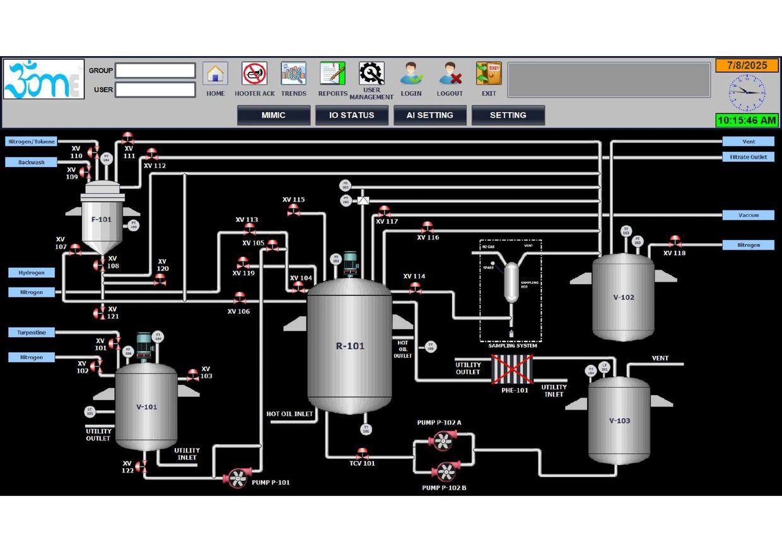Click the LOGOUT user icon
The height and width of the screenshot is (552, 782).
pyautogui.click(x=450, y=74)
